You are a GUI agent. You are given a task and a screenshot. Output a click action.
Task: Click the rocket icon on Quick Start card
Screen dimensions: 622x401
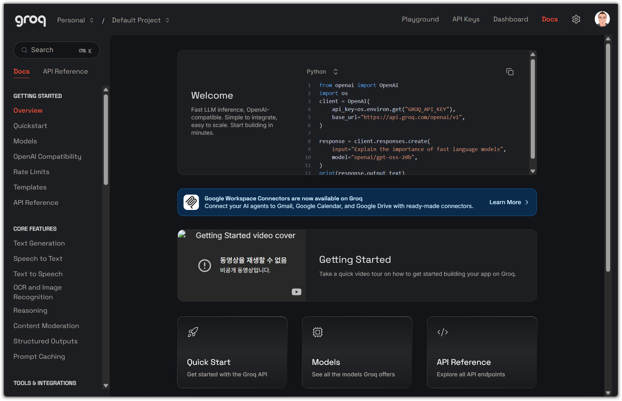[193, 332]
